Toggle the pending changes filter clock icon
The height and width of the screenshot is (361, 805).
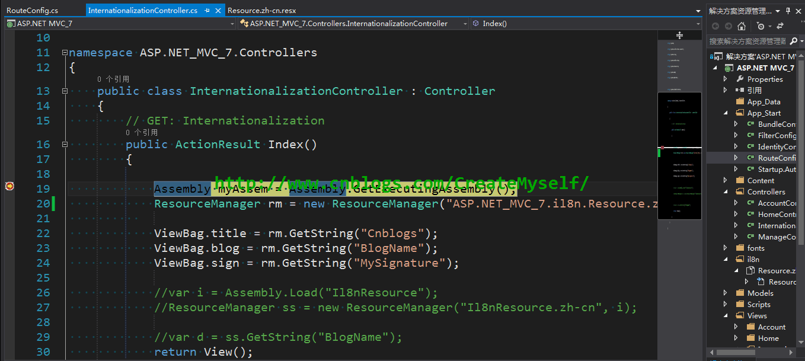[761, 26]
